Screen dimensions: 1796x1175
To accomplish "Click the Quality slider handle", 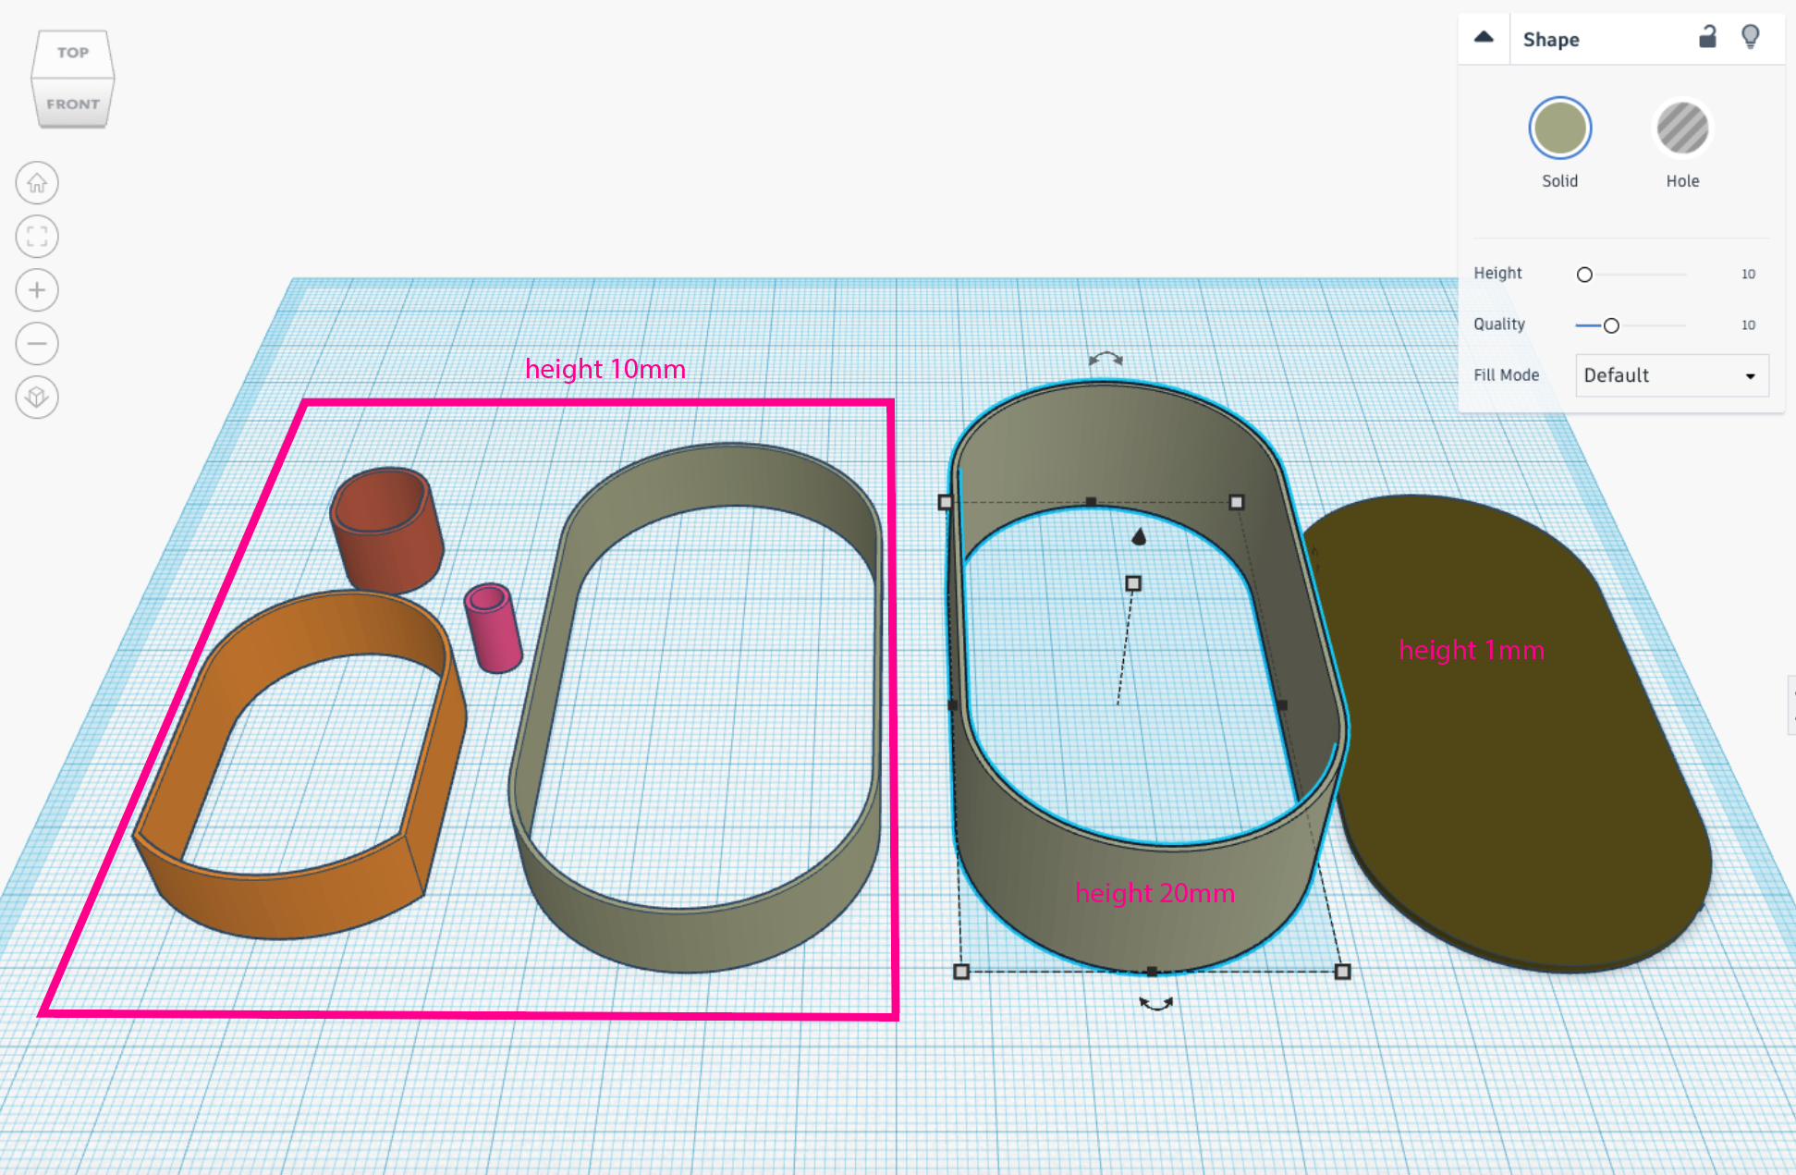I will 1611,325.
